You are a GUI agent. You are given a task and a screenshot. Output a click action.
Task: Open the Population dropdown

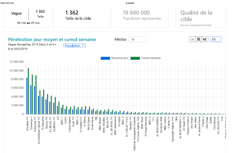pyautogui.click(x=74, y=45)
